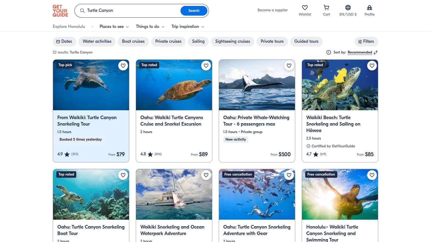Click the 1.5 hours • Private group text
This screenshot has width=431, height=242.
pyautogui.click(x=243, y=132)
